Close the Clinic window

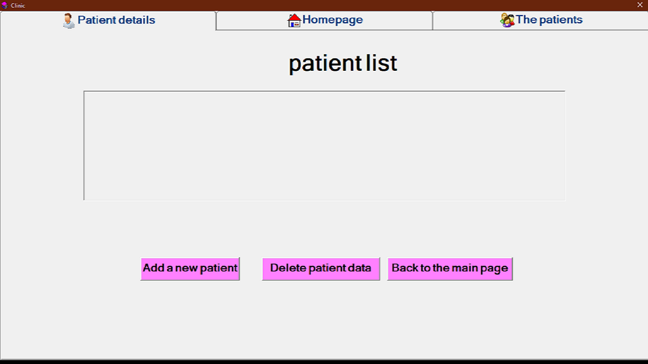click(639, 6)
